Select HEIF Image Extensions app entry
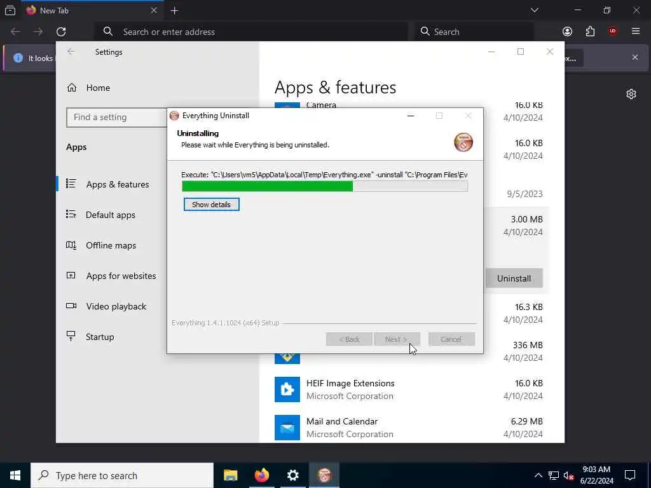The height and width of the screenshot is (488, 651). pyautogui.click(x=409, y=390)
